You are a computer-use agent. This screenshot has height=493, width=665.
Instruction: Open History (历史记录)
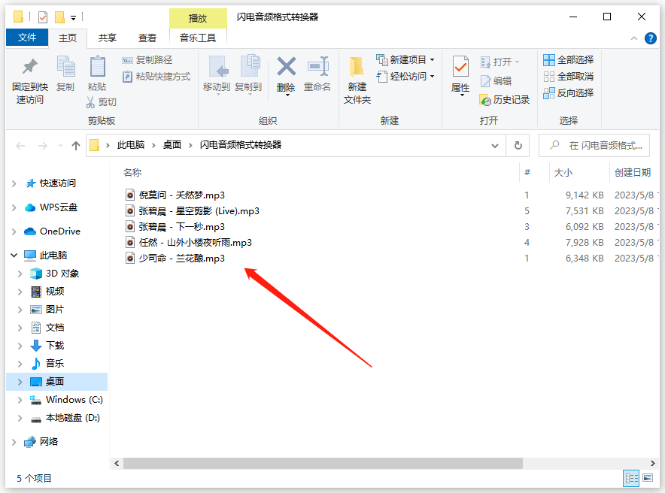coord(504,100)
